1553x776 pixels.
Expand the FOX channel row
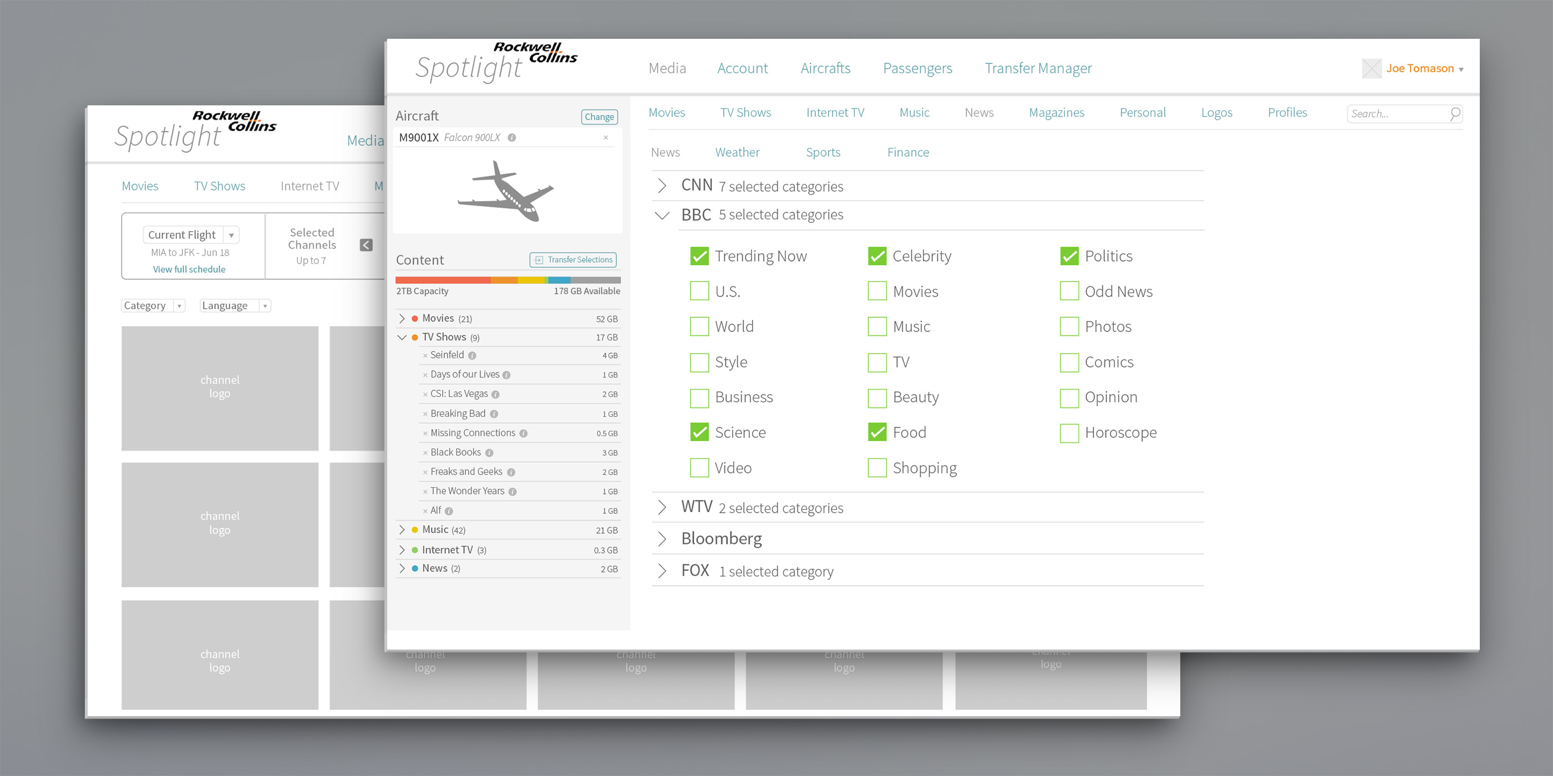click(662, 570)
